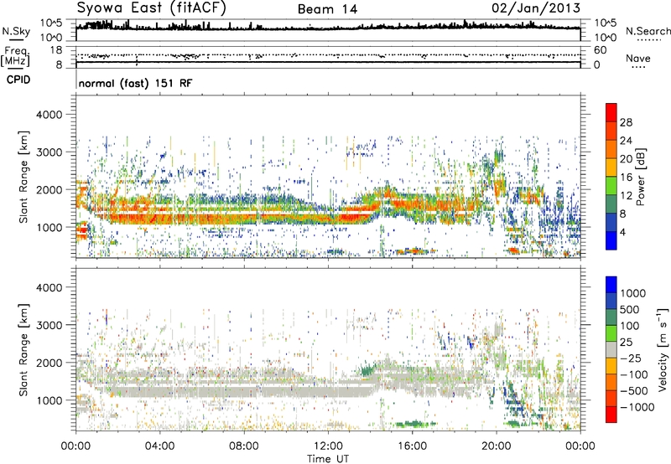This screenshot has height=464, width=671.
Task: Click the '28' tick on Power colorbar
Action: pos(626,122)
